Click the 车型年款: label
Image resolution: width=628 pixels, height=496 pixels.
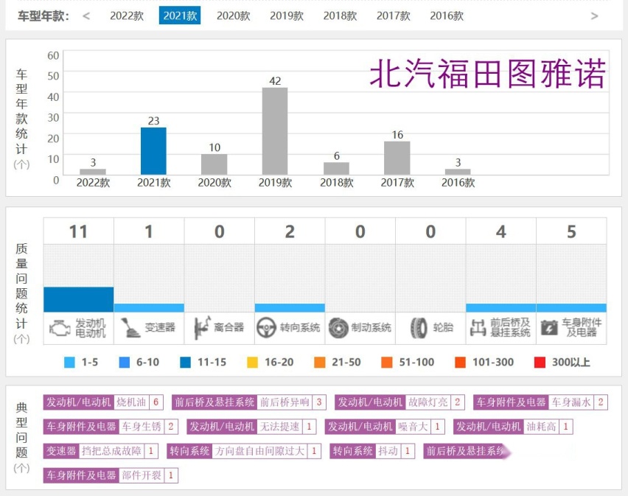coord(43,16)
